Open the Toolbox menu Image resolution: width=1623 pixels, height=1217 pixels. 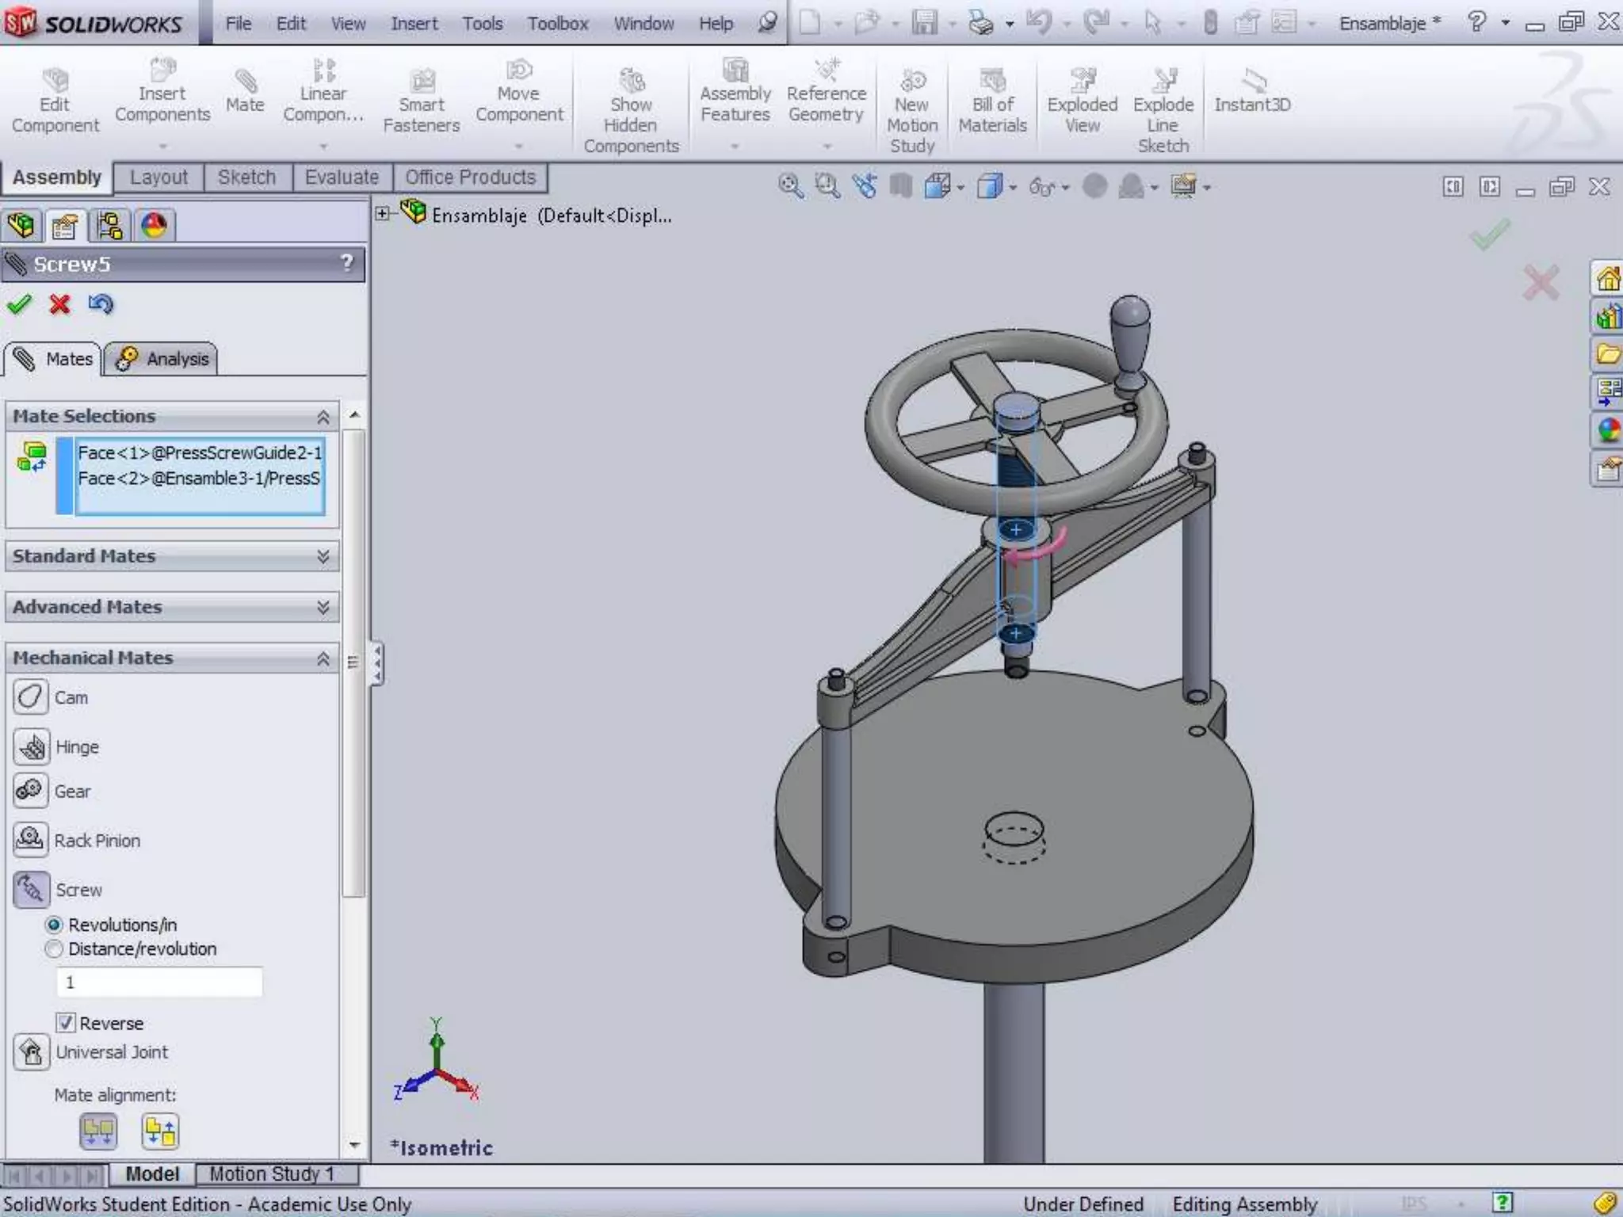click(x=557, y=24)
